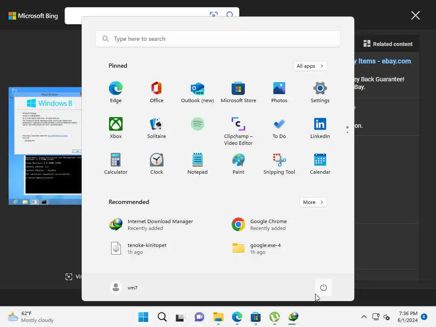This screenshot has width=436, height=327.
Task: Open taskbar Search
Action: [x=162, y=317]
